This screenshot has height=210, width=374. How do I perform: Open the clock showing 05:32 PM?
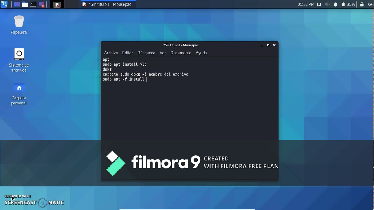tap(306, 4)
